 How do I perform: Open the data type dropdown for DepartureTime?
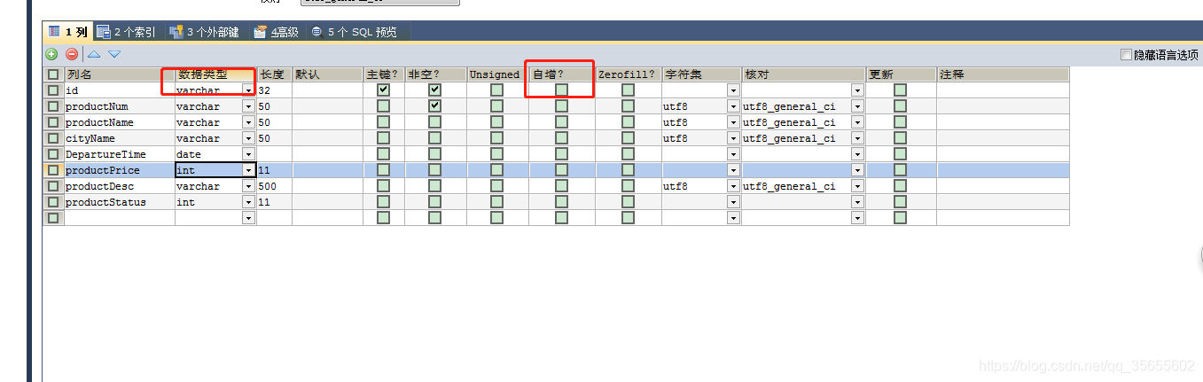click(248, 154)
